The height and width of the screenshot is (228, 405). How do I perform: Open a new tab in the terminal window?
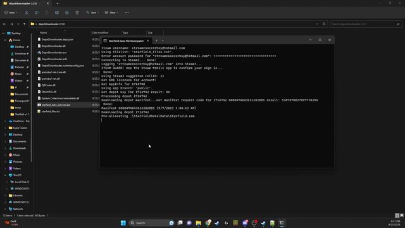tap(156, 41)
